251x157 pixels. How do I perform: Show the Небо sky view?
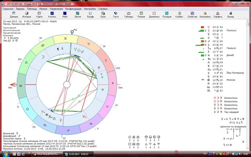pyautogui.click(x=65, y=15)
